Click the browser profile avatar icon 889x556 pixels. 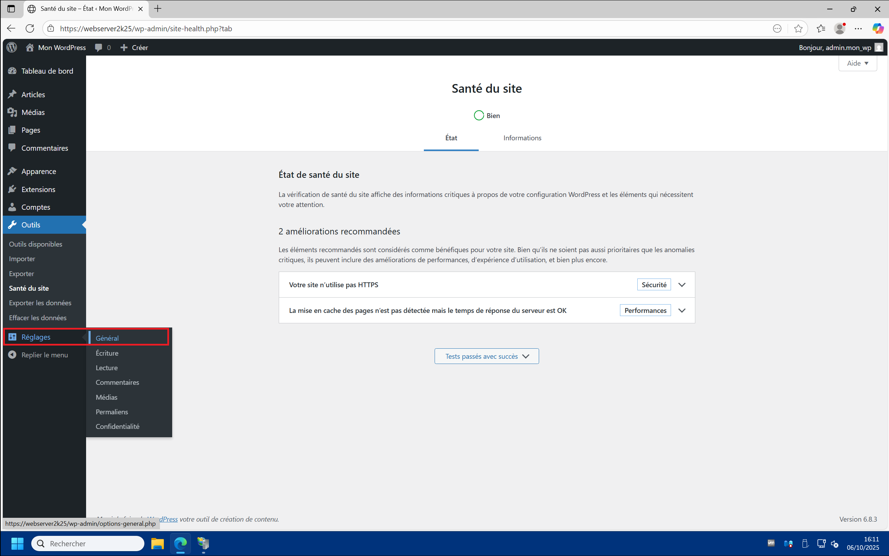pos(839,28)
